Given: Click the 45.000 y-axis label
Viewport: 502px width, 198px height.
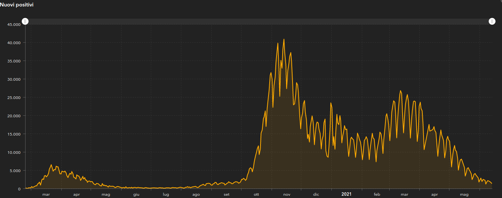Looking at the screenshot, I should tap(14, 24).
